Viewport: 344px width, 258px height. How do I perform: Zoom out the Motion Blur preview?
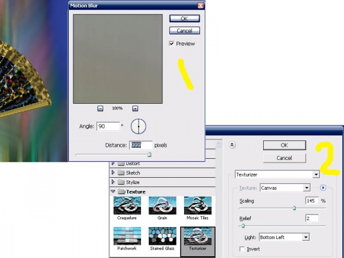click(100, 108)
